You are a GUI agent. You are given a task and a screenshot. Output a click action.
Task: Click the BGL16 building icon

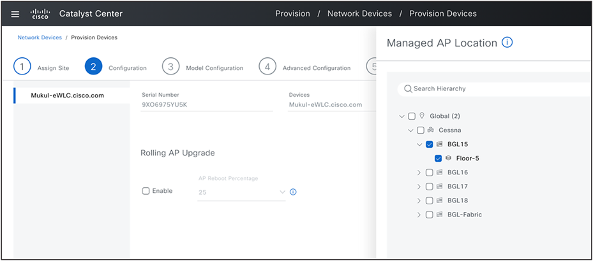click(439, 173)
